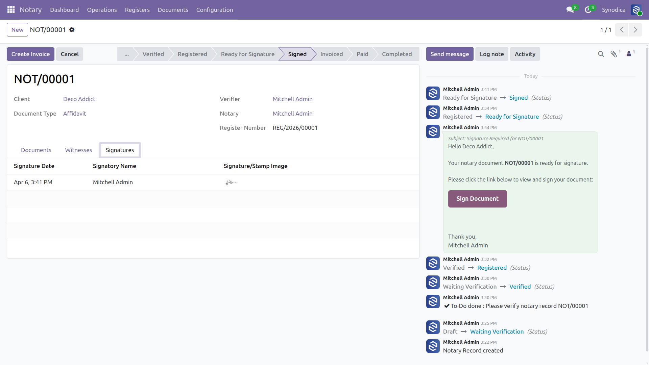Screen dimensions: 649x365
Task: Open the Registers menu
Action: (x=137, y=10)
